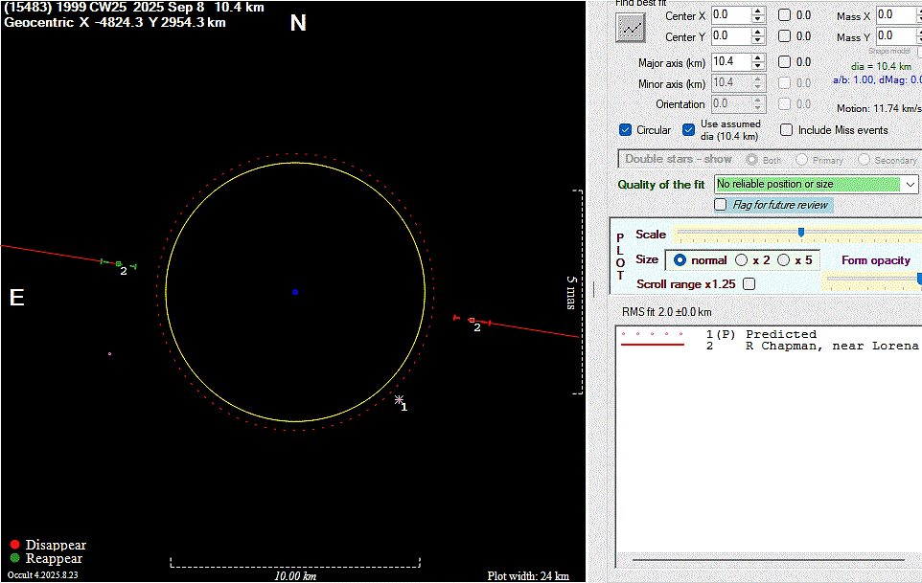This screenshot has height=583, width=922.
Task: Enable Include Miss events
Action: pyautogui.click(x=786, y=130)
